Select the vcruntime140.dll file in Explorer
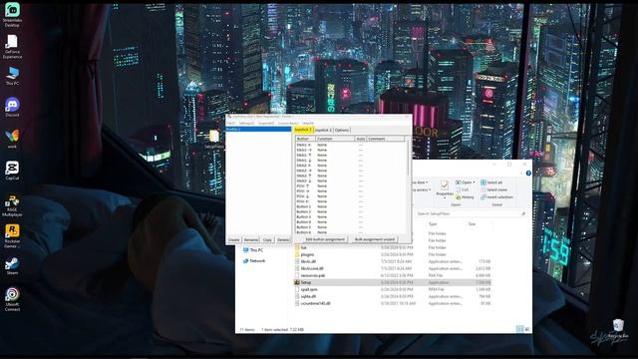The image size is (638, 359). pyautogui.click(x=393, y=303)
